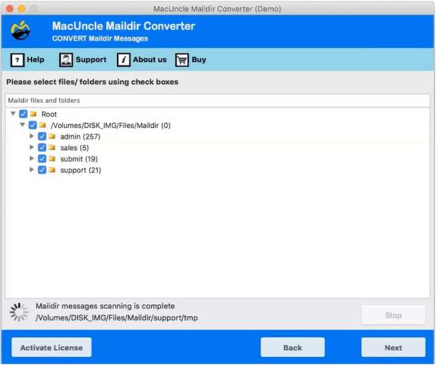This screenshot has width=436, height=365.
Task: Collapse the Root tree node
Action: click(x=13, y=113)
